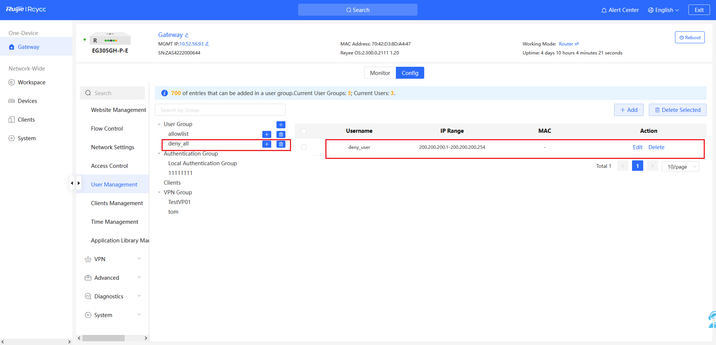Open the 10/page pagination dropdown

[680, 167]
